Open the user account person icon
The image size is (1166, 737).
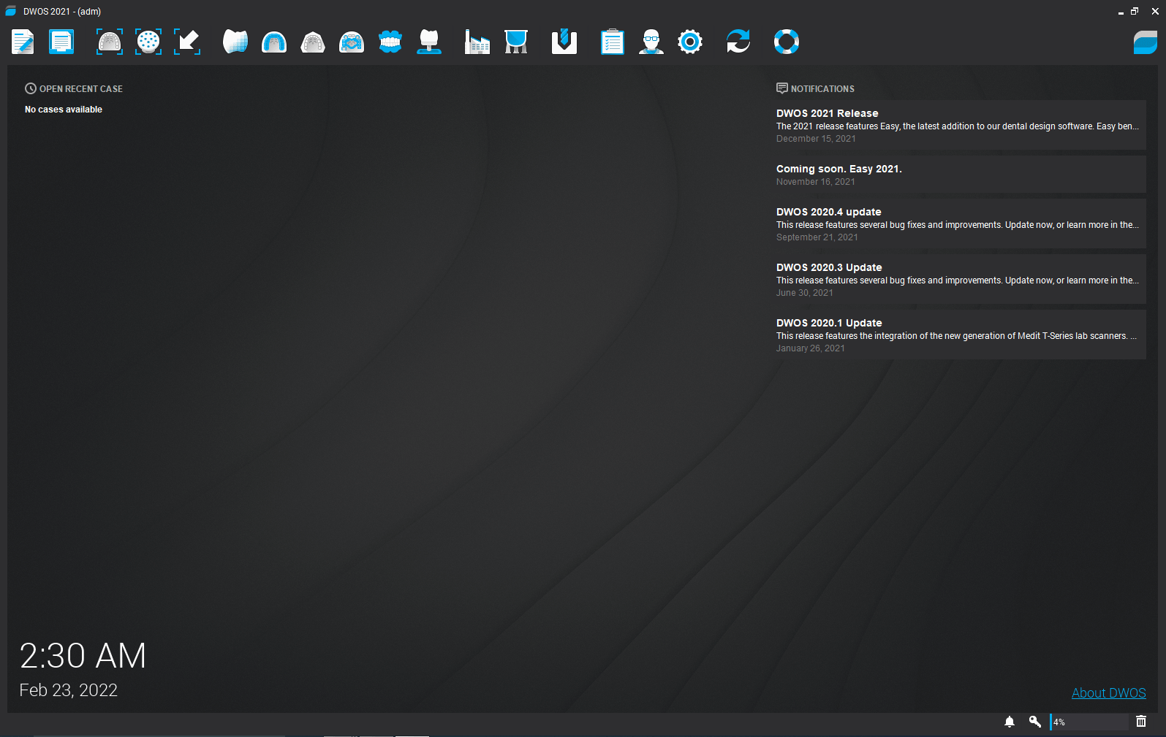click(x=651, y=42)
